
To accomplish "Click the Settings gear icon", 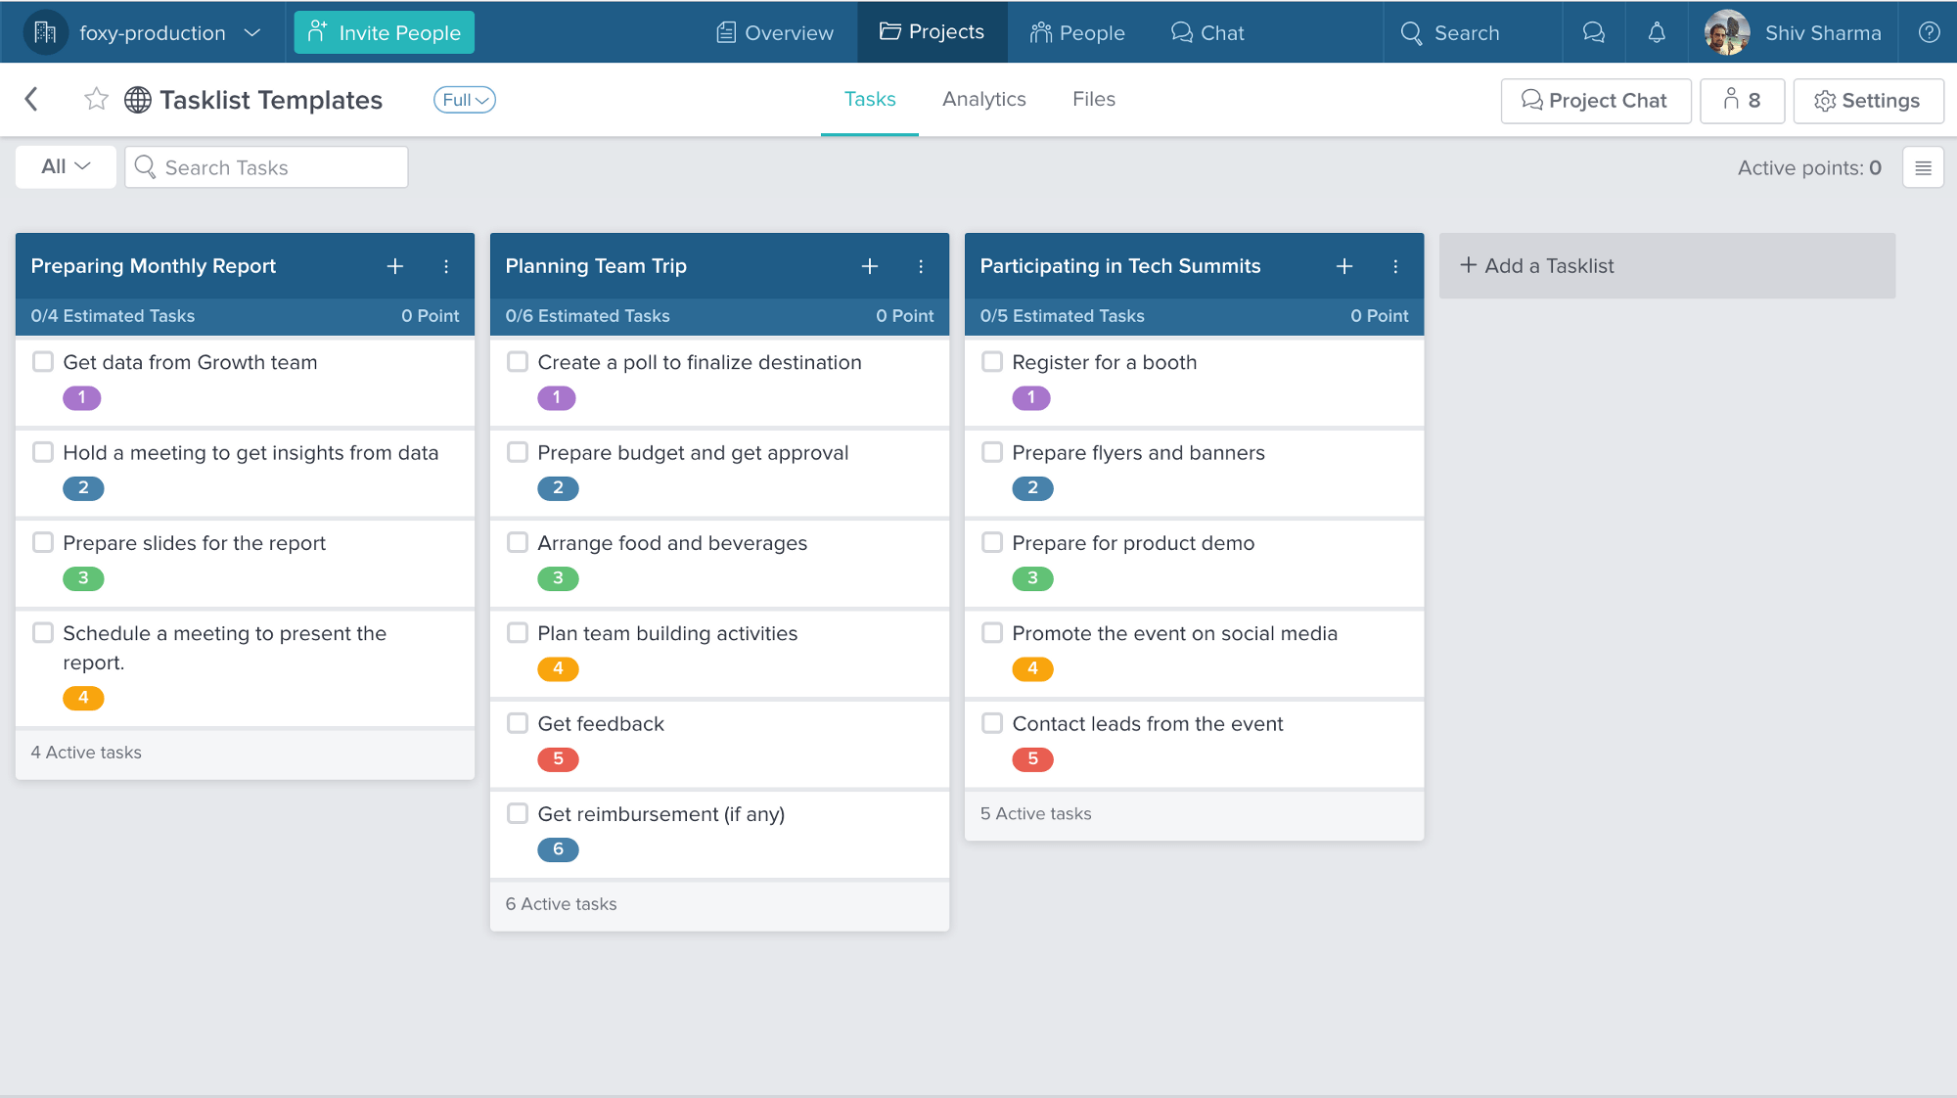I will (x=1825, y=100).
